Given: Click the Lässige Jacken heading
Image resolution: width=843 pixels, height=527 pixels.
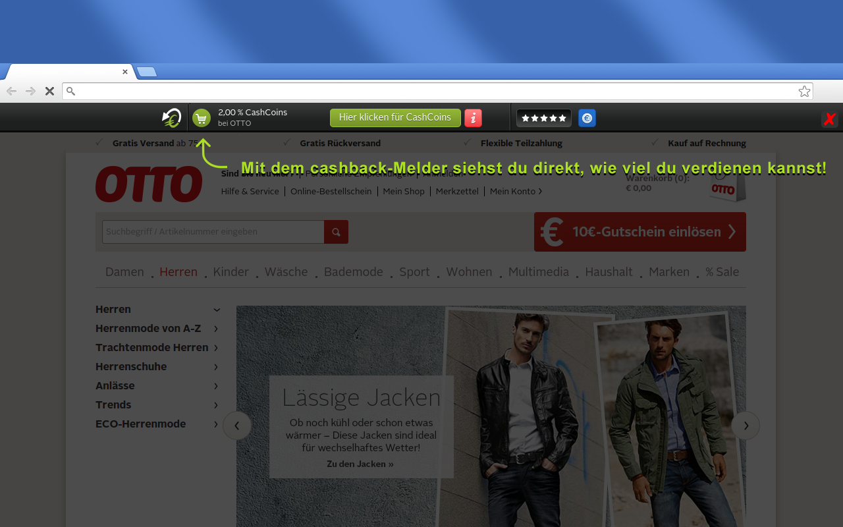Looking at the screenshot, I should 361,397.
